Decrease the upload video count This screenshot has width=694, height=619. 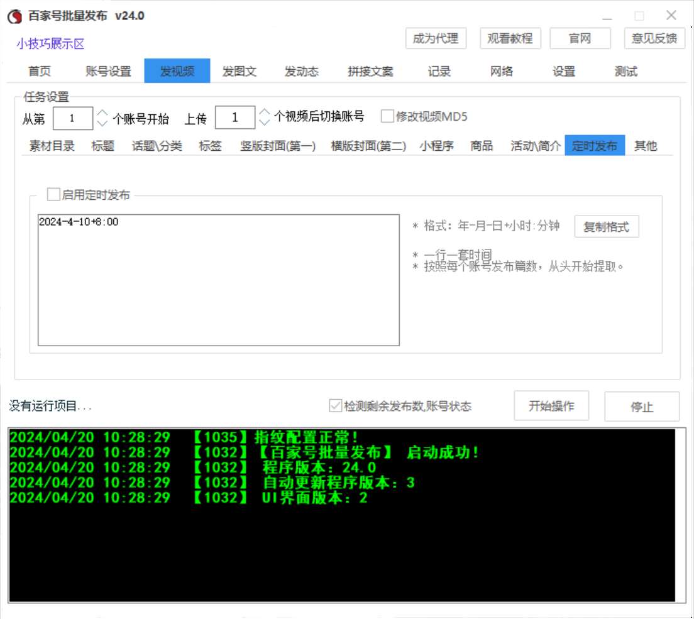click(264, 122)
